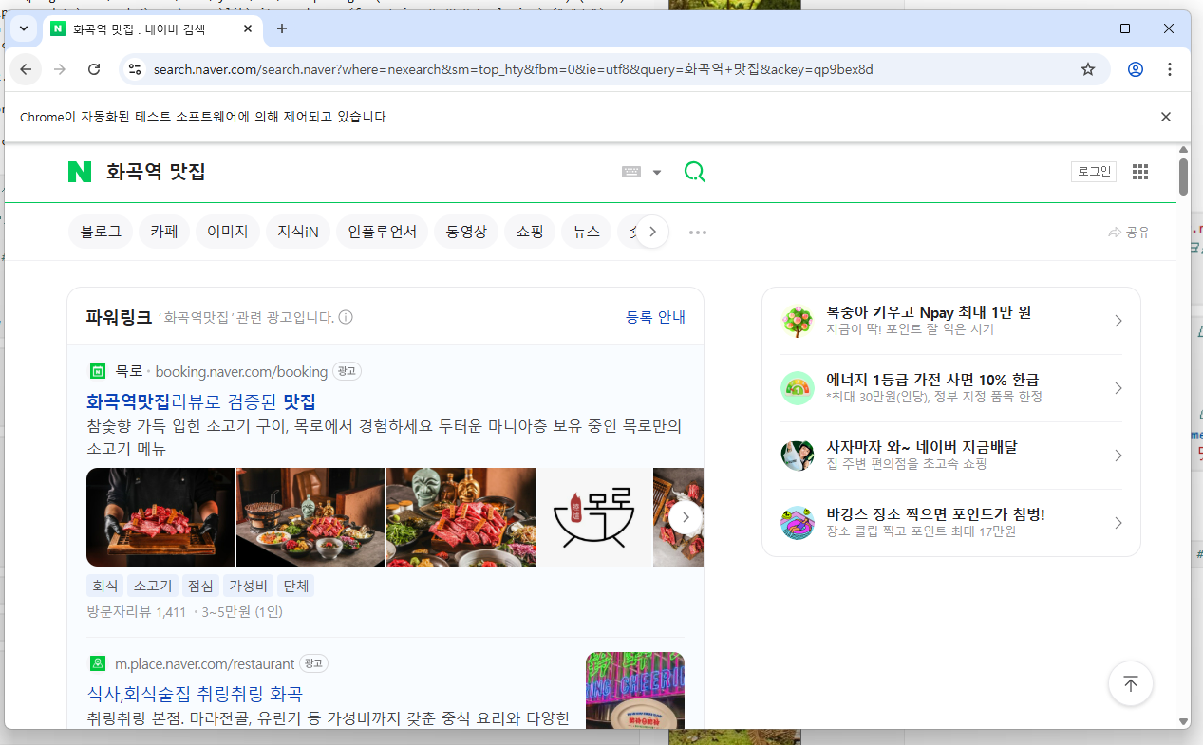This screenshot has height=745, width=1203.
Task: Click the 파워링크 ad info circle icon
Action: coord(346,317)
